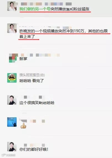Screen dimensions: 112x158
Task: Tap avatar beside 这个很搞笑啊哈哈哈 message
Action: (12, 100)
